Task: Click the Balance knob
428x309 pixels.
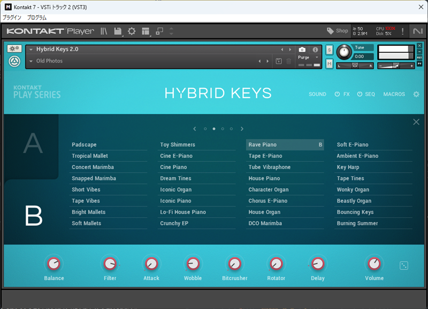Action: pyautogui.click(x=54, y=264)
